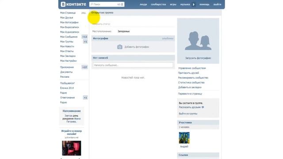Screen dimensions: 283x159
Task: Click the '1 человек' member count
Action: 184,127
